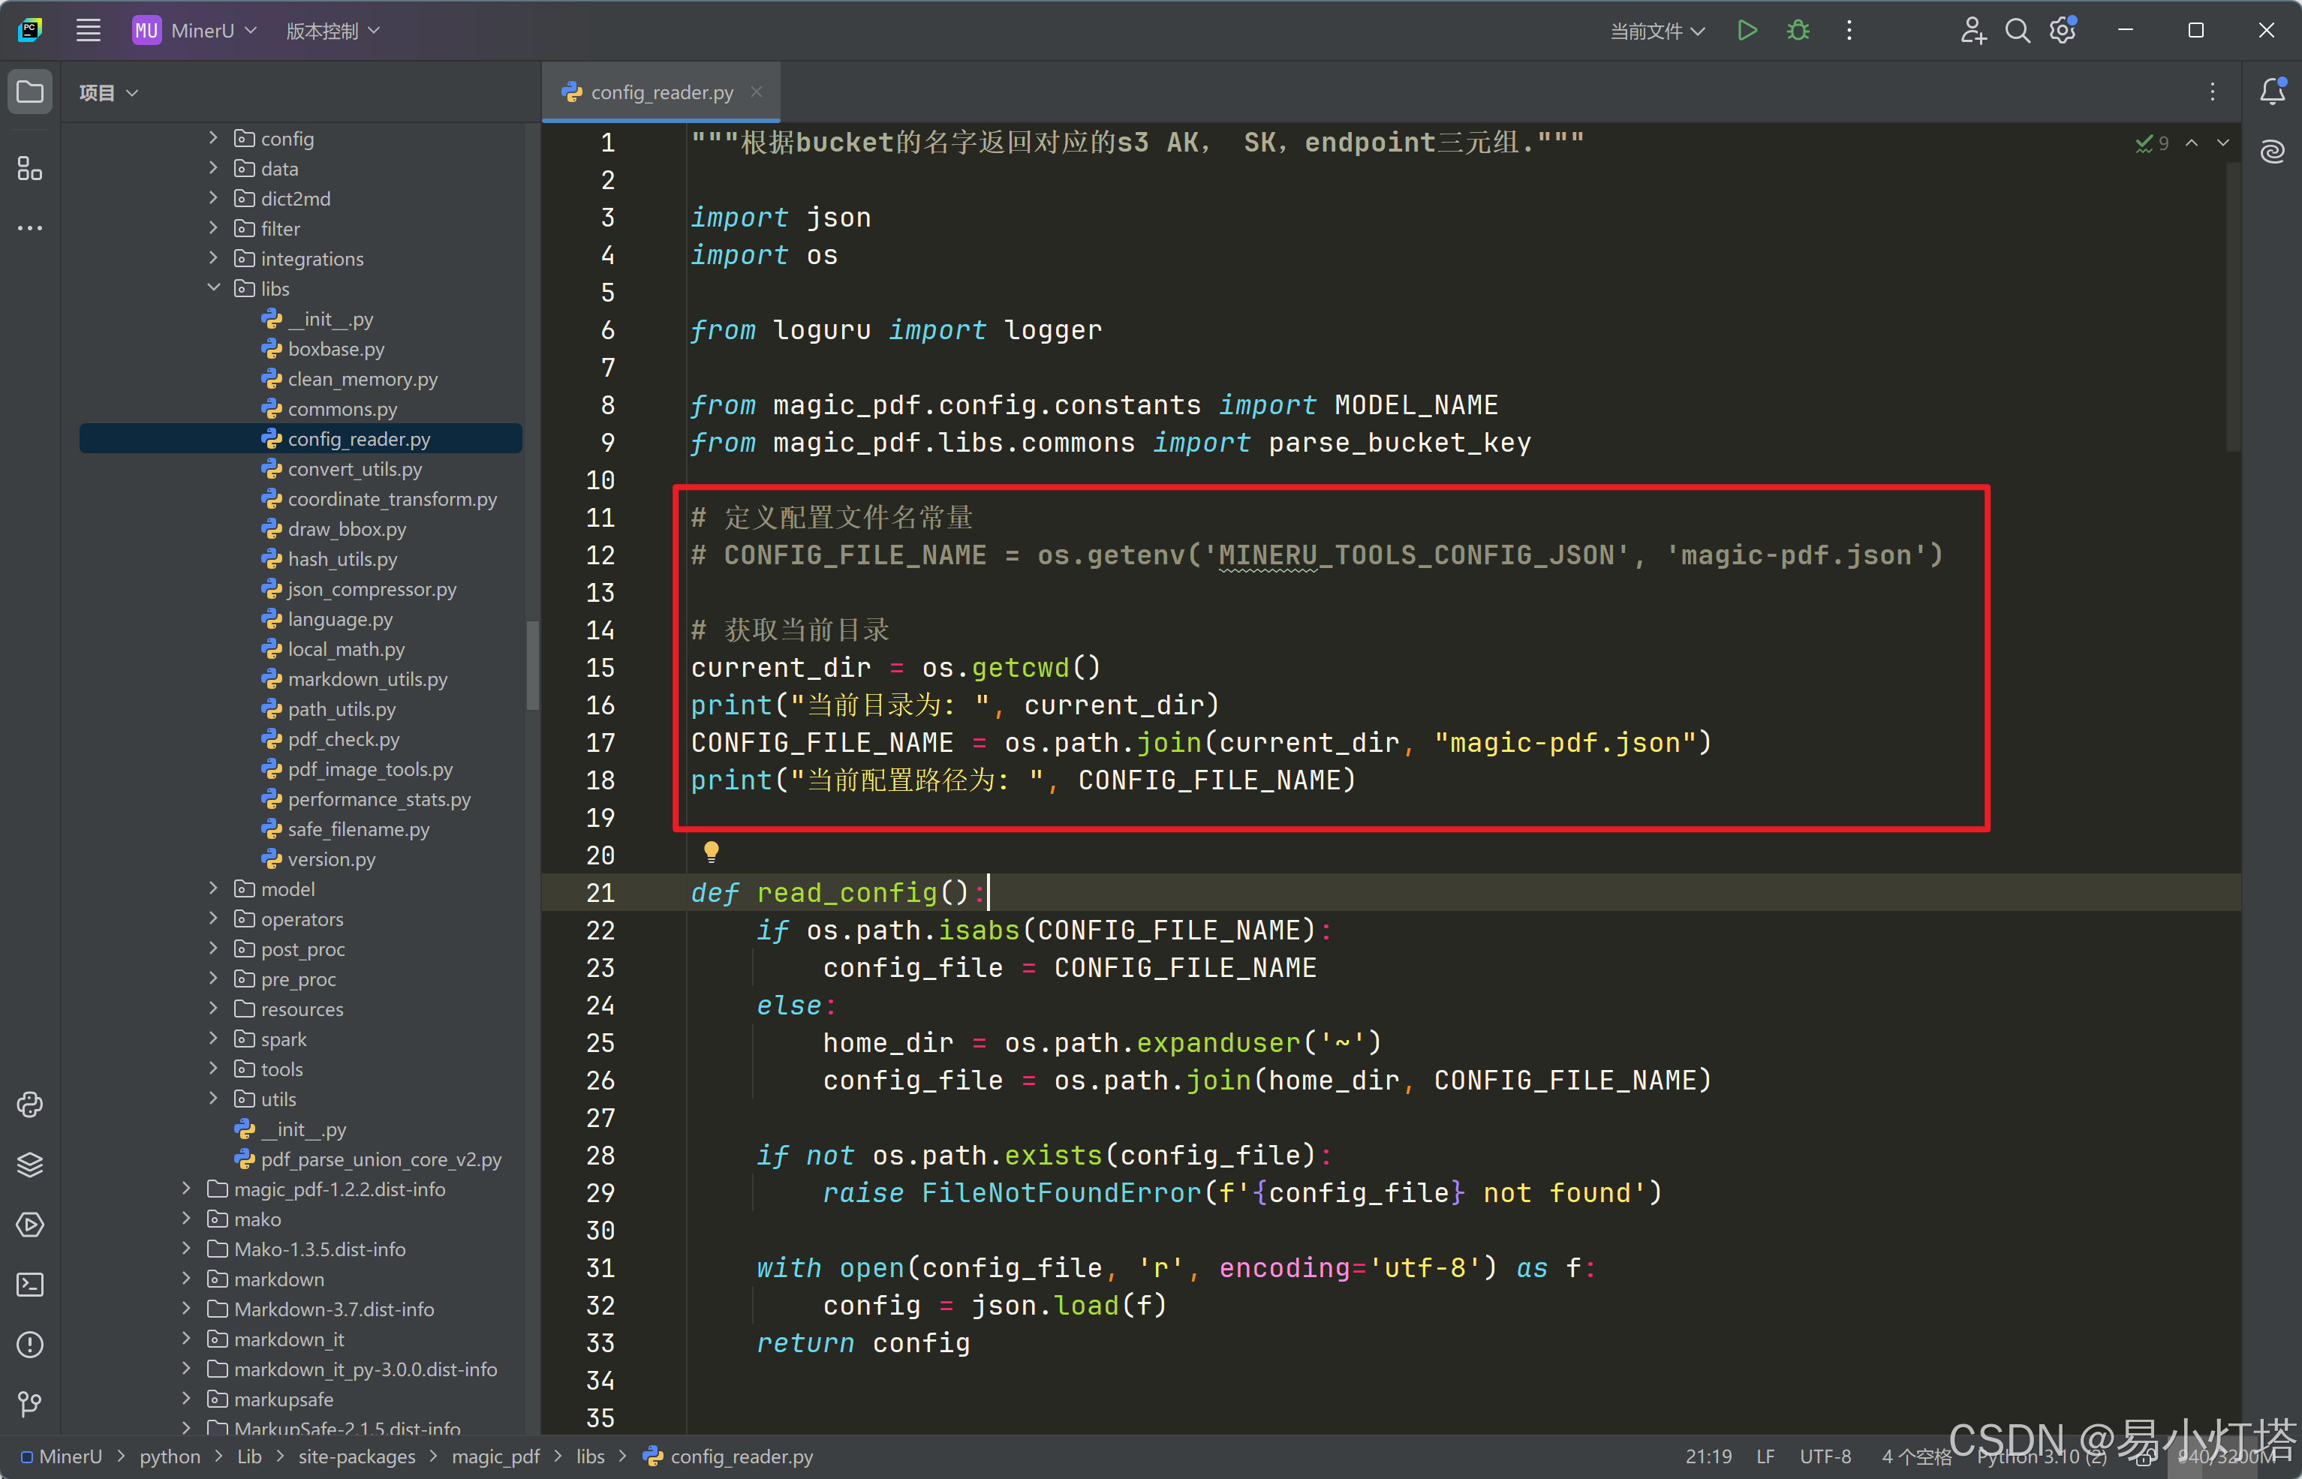2302x1479 pixels.
Task: Click the Search Everywhere magnifier icon
Action: point(2017,31)
